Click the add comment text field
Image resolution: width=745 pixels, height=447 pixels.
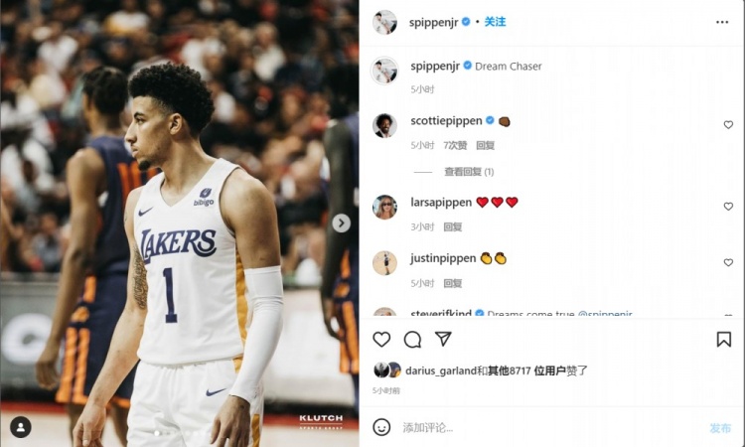[551, 427]
